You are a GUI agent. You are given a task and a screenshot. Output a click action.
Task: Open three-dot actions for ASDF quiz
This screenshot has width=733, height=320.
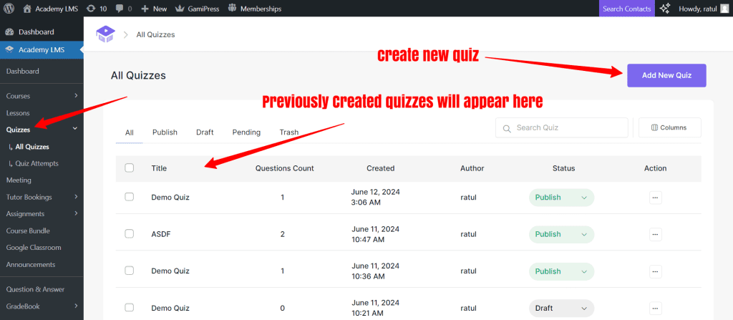(x=656, y=234)
